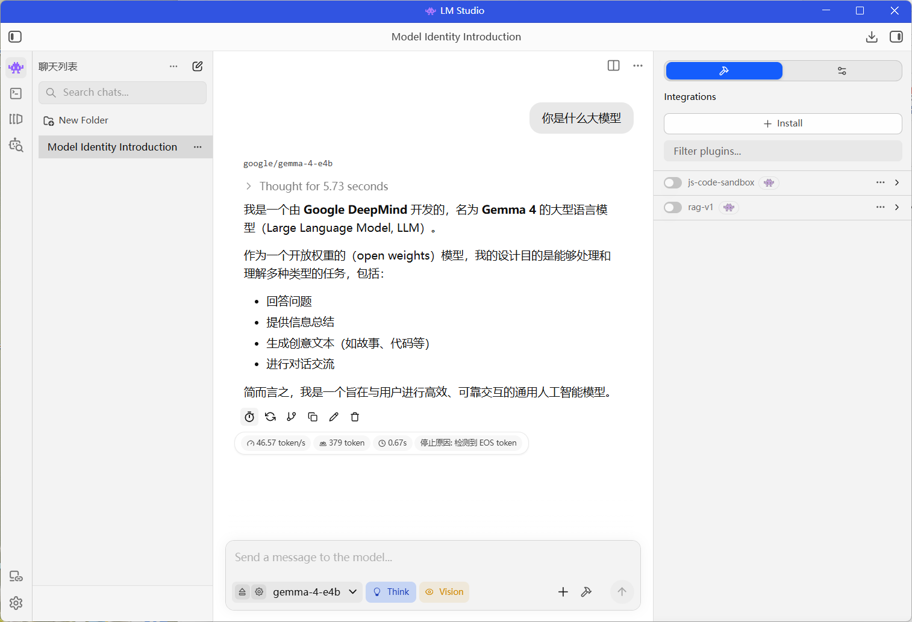This screenshot has width=912, height=622.
Task: Toggle the right sidebar panel icon
Action: (896, 37)
